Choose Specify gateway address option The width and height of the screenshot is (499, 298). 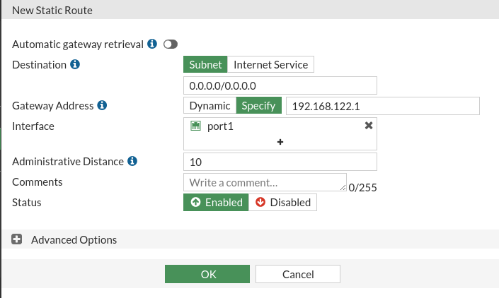259,105
